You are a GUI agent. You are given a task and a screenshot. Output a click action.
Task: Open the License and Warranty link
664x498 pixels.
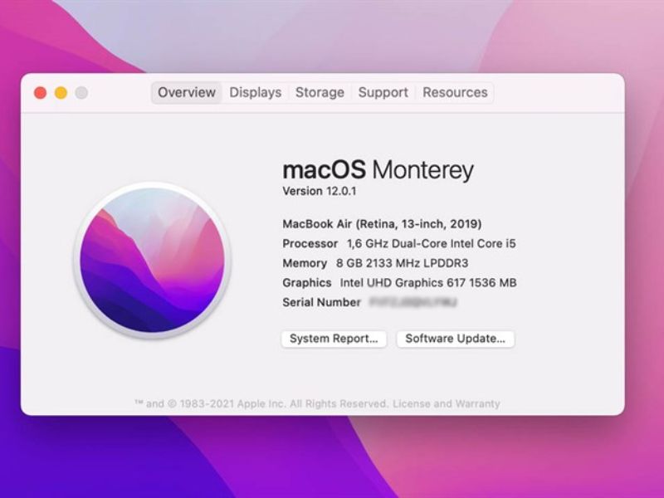point(447,403)
